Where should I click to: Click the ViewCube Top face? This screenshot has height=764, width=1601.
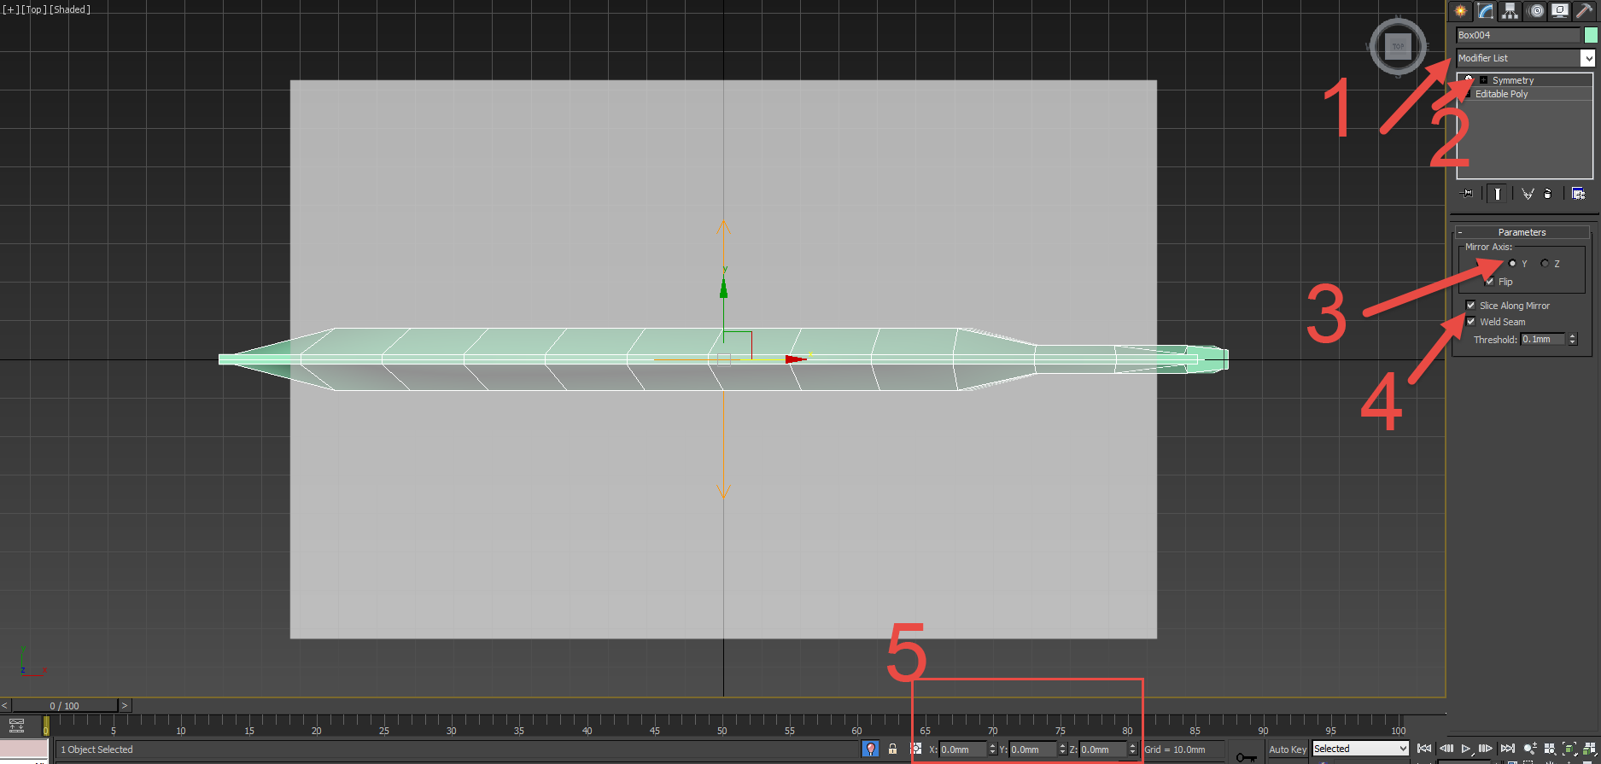[x=1398, y=46]
